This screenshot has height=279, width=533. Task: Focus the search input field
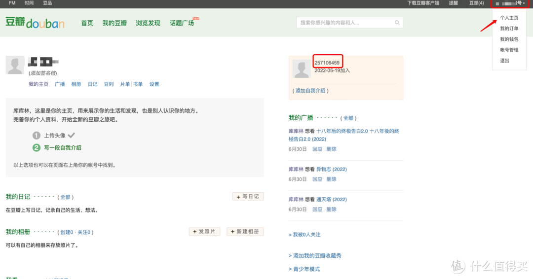[x=345, y=23]
